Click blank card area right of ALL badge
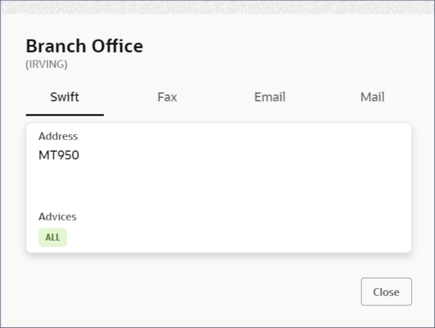The width and height of the screenshot is (435, 328). click(242, 238)
